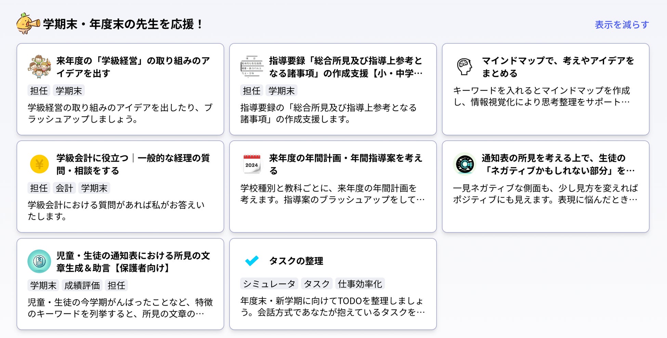This screenshot has height=338, width=667.
Task: Click the タスク tag on the task card
Action: [x=317, y=284]
